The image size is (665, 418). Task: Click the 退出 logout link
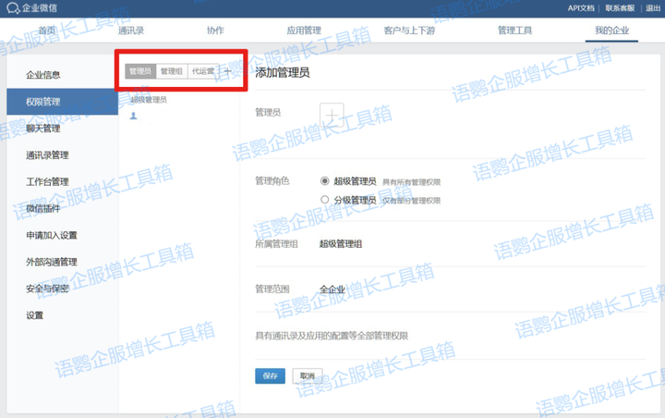(652, 8)
